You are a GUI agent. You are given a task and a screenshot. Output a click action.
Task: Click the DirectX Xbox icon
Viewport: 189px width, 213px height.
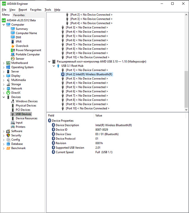tap(8, 93)
